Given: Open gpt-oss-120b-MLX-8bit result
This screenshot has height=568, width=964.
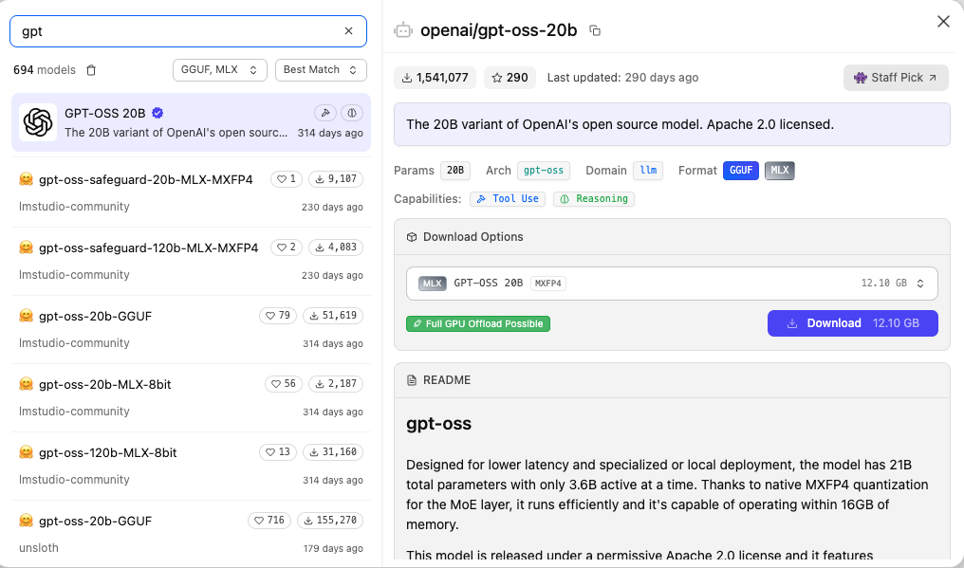Looking at the screenshot, I should tap(192, 466).
